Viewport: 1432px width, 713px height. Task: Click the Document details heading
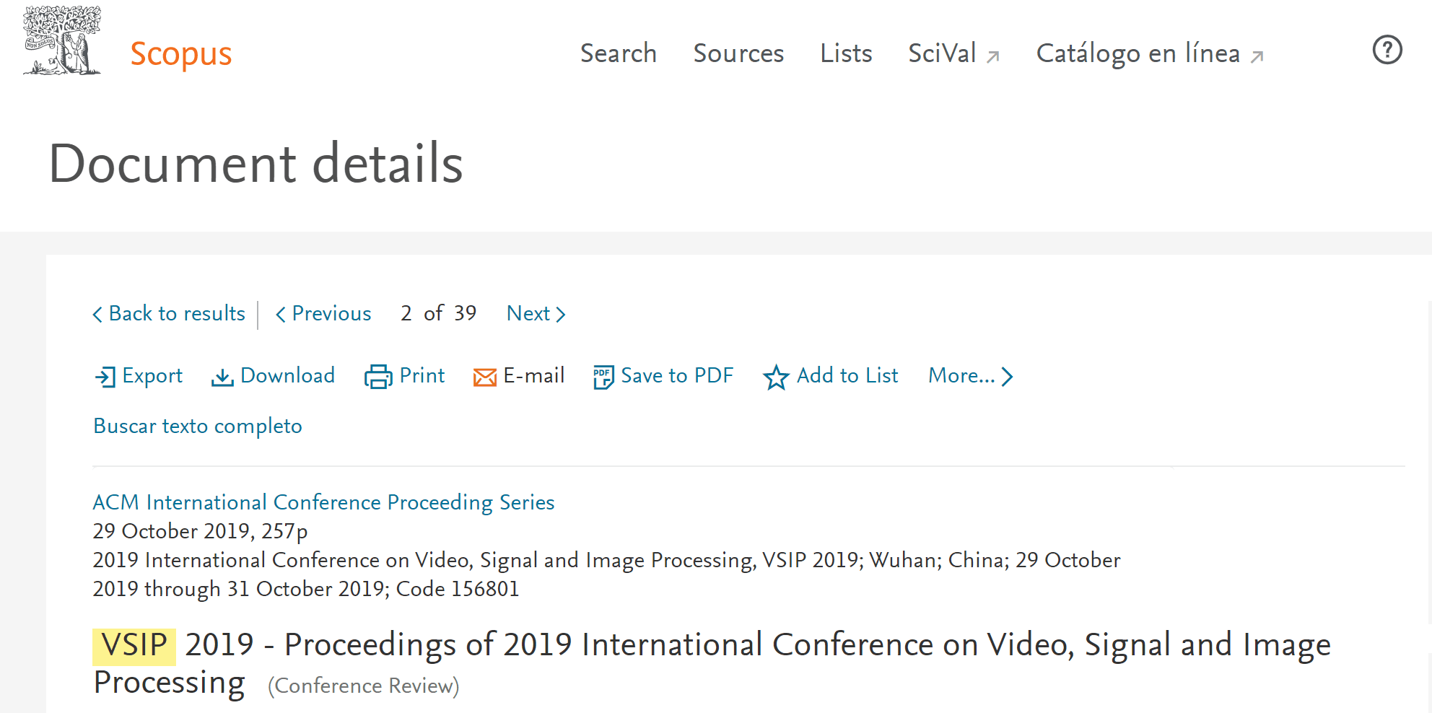point(256,164)
